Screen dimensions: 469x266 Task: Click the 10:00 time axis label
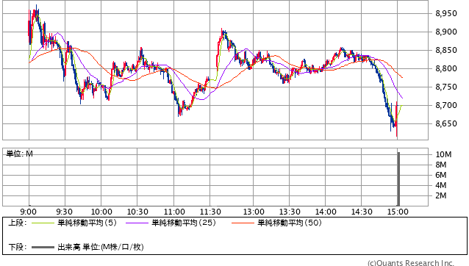click(x=101, y=212)
